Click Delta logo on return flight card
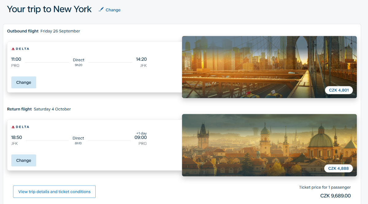The height and width of the screenshot is (204, 368). [20, 127]
